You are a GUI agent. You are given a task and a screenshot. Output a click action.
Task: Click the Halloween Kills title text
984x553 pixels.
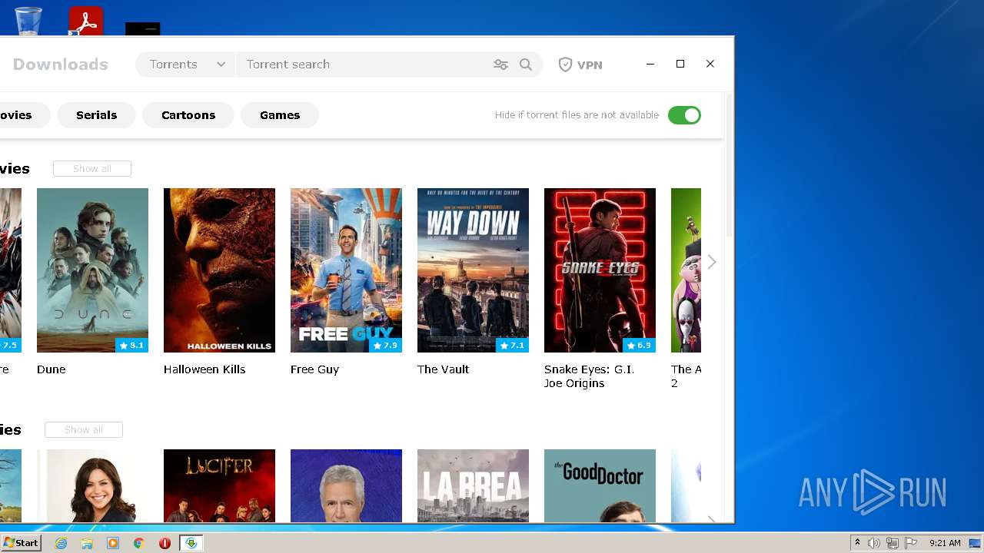[204, 369]
